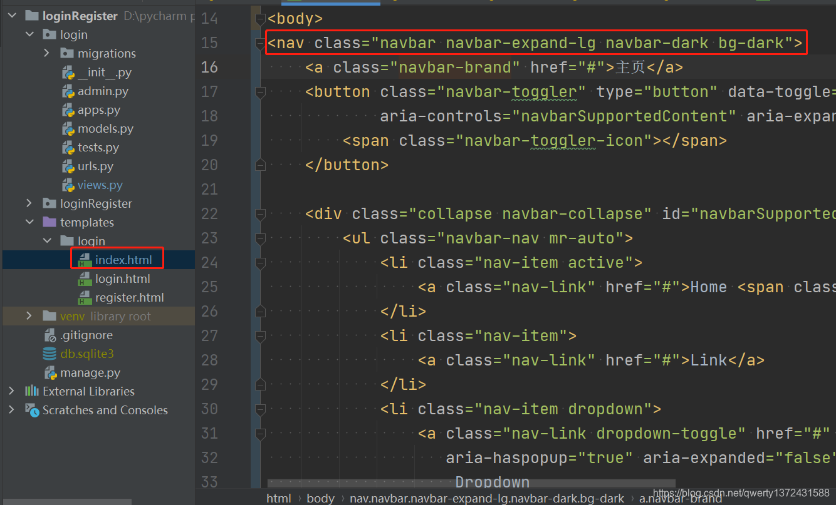Click the register.html file icon
The image size is (836, 505).
click(85, 297)
